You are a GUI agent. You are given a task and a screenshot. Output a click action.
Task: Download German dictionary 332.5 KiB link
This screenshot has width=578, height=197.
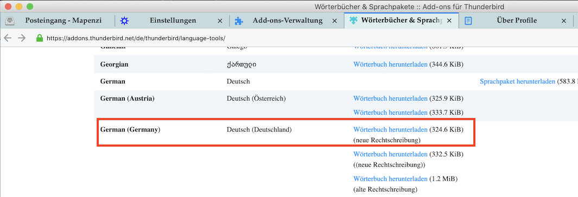tap(390, 154)
